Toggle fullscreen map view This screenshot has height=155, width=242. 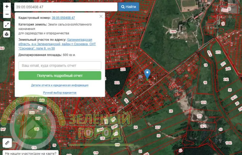(x=7, y=25)
